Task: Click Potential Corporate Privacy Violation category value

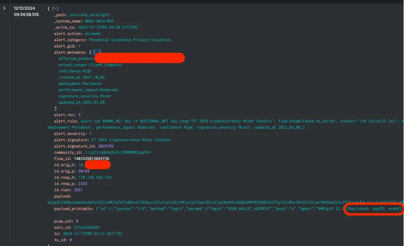Action: coord(130,40)
